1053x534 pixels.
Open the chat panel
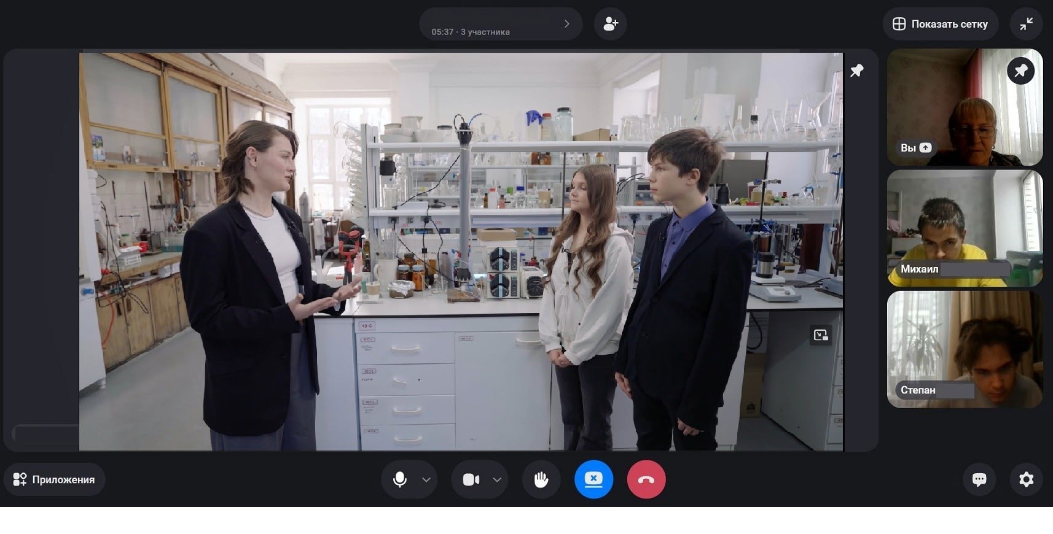click(x=979, y=479)
